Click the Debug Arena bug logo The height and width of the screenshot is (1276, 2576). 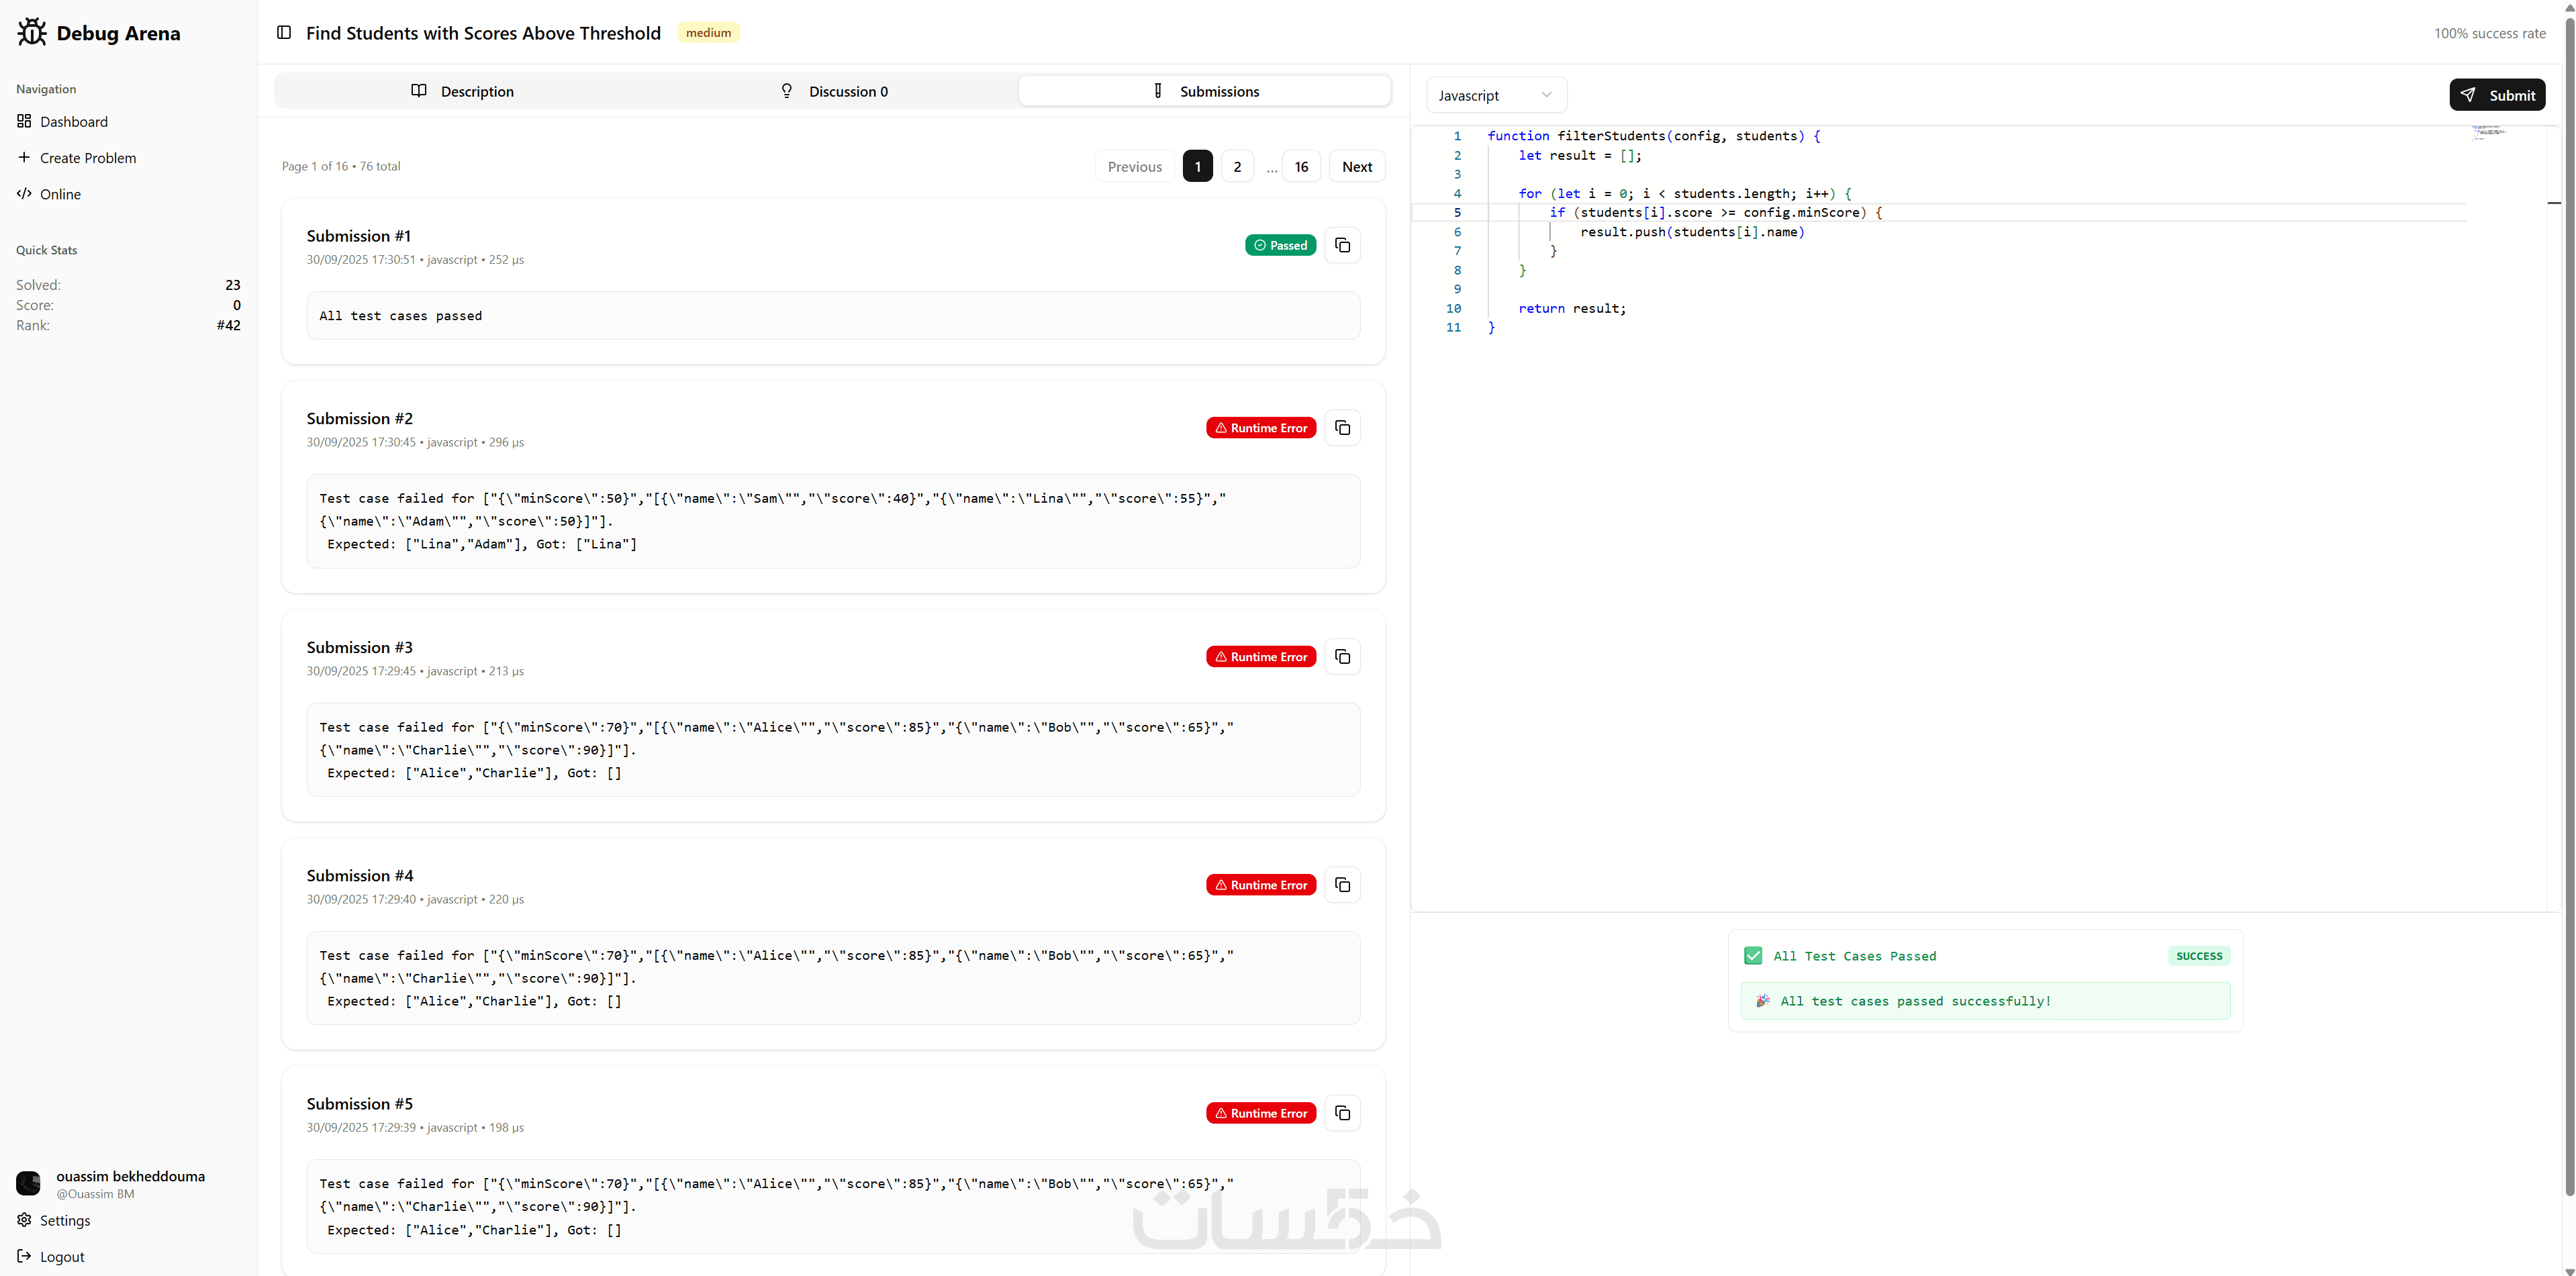click(x=32, y=33)
